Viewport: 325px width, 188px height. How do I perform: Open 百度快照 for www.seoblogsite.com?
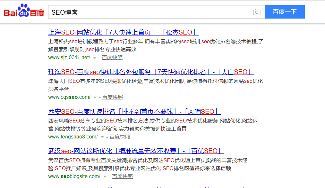[x=123, y=176]
